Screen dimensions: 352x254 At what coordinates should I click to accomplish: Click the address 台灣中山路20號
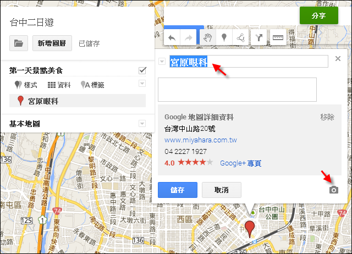(x=190, y=129)
